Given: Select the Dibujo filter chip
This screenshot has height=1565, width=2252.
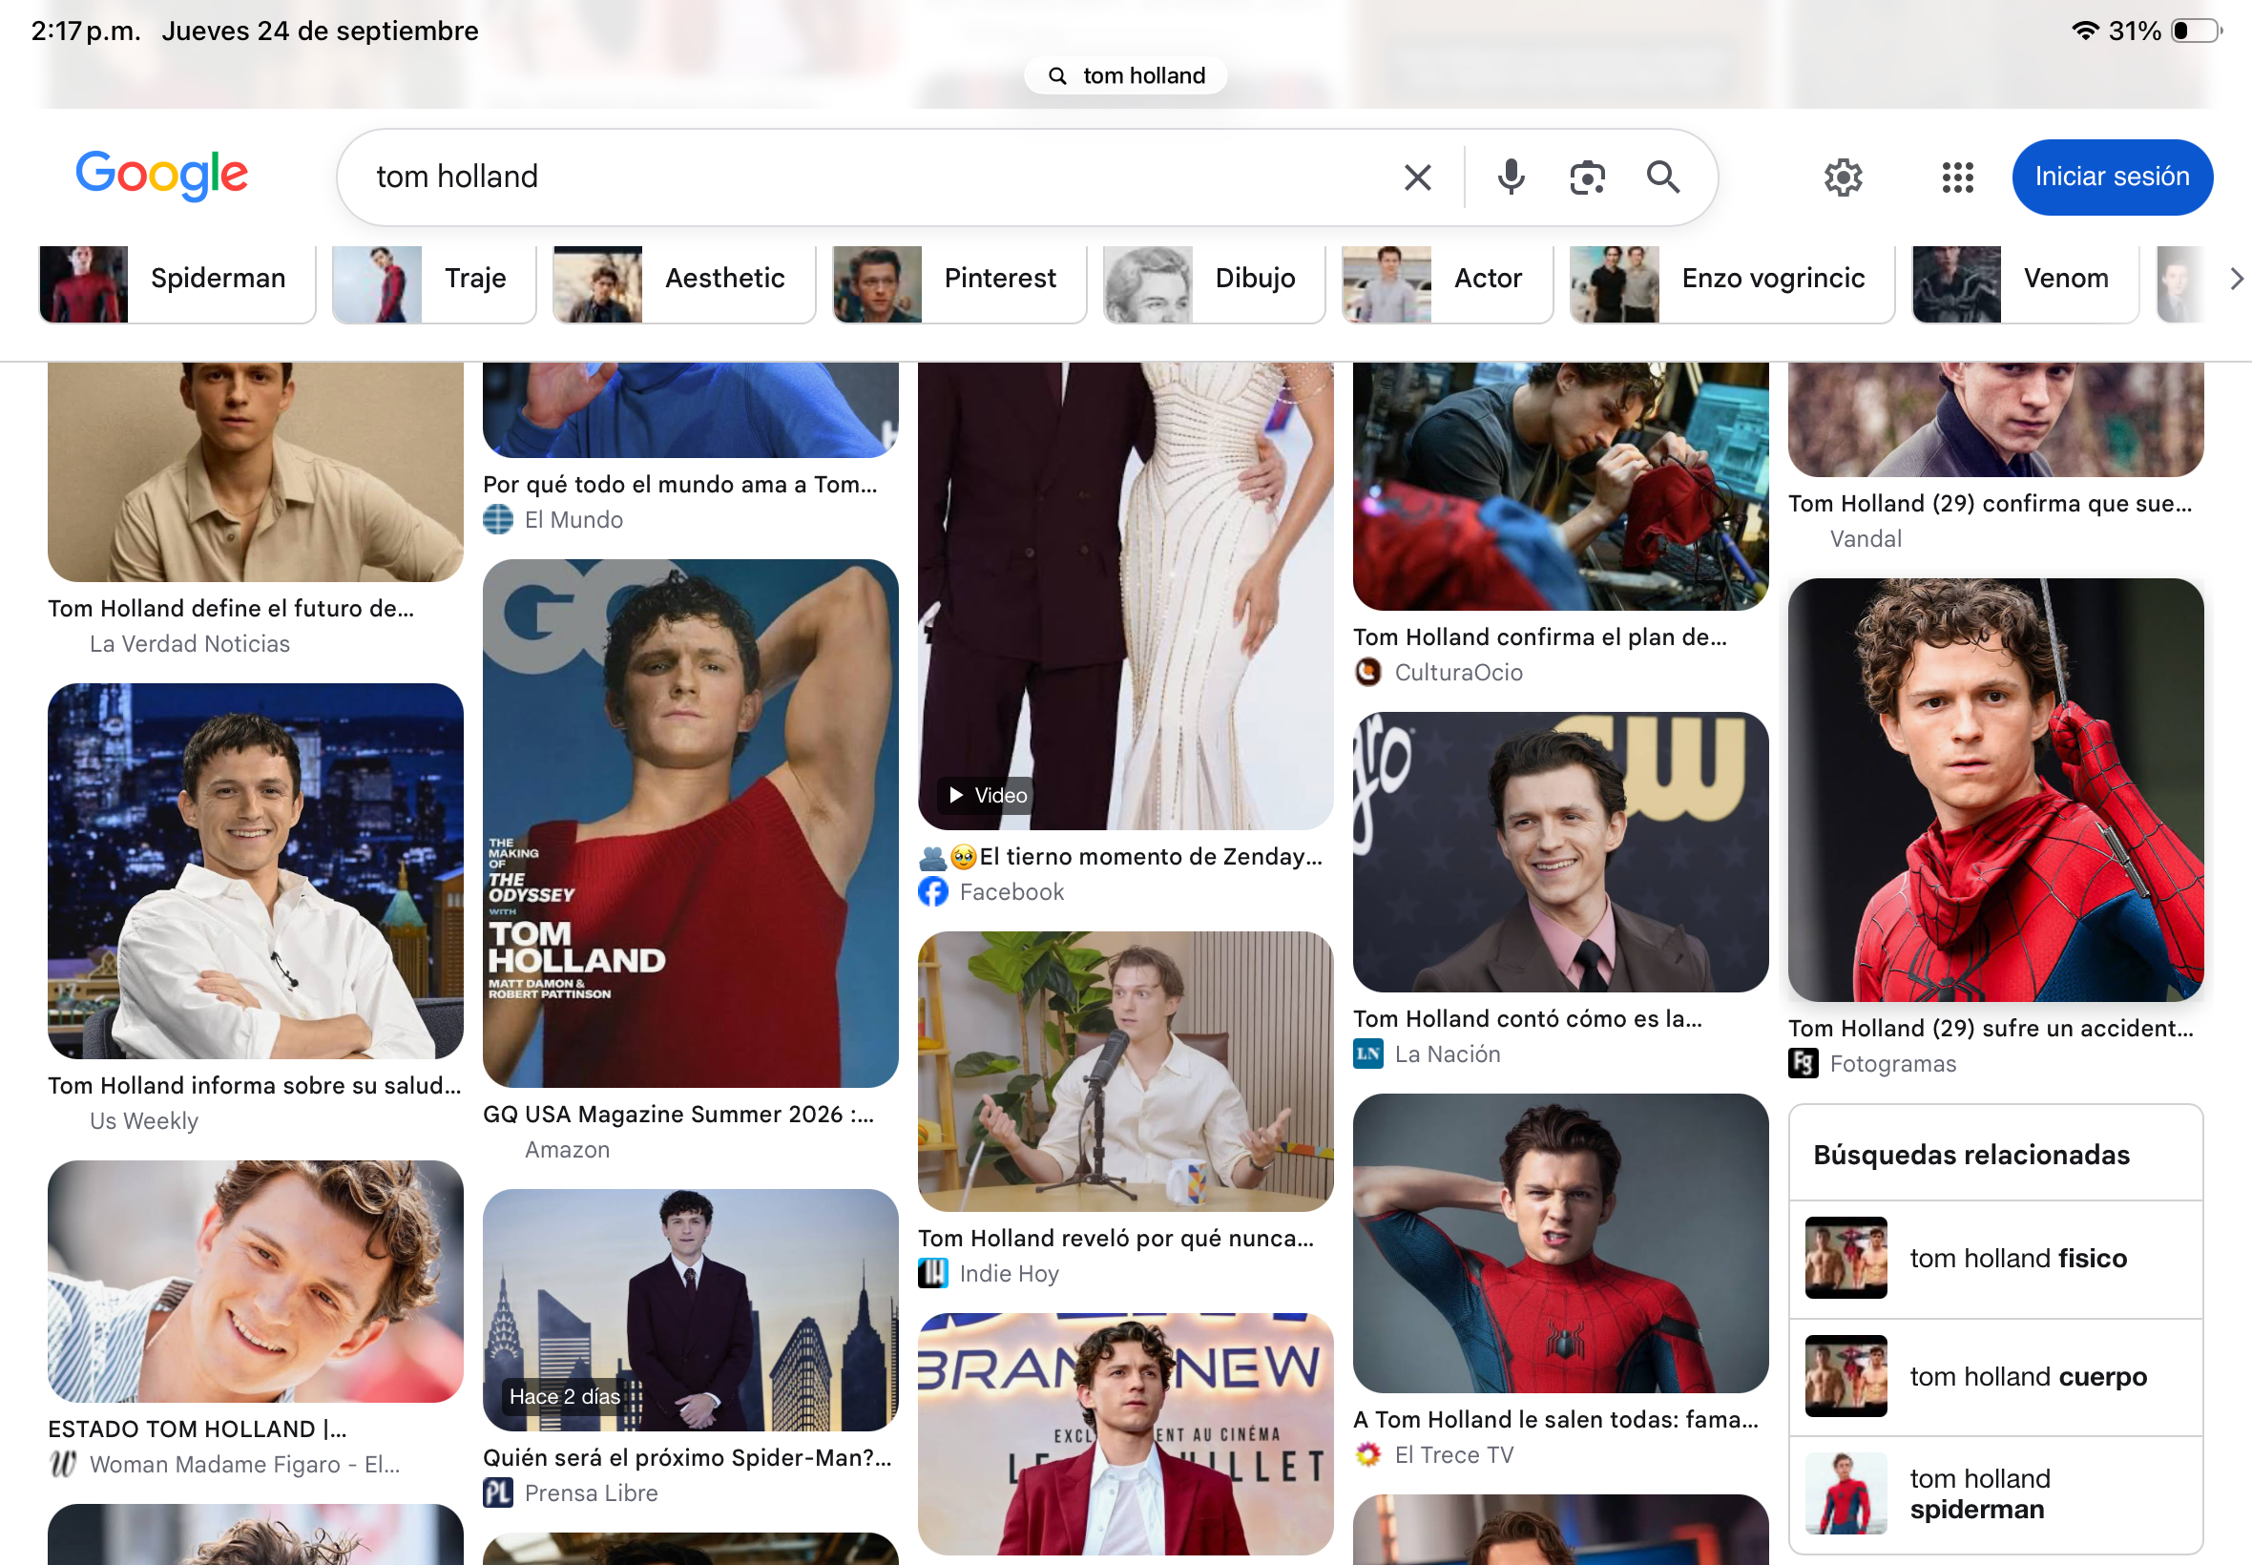Looking at the screenshot, I should (x=1215, y=283).
